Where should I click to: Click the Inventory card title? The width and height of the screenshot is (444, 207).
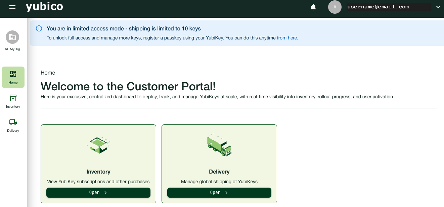coord(98,172)
